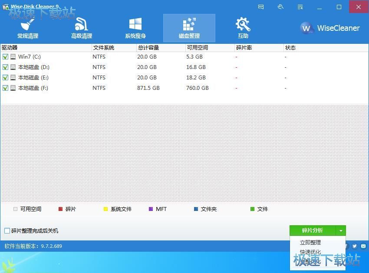This screenshot has width=369, height=273.
Task: Click the yellow 系统文件 legend swatch
Action: point(105,209)
